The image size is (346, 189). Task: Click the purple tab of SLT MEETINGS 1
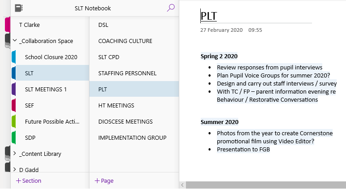pos(14,89)
